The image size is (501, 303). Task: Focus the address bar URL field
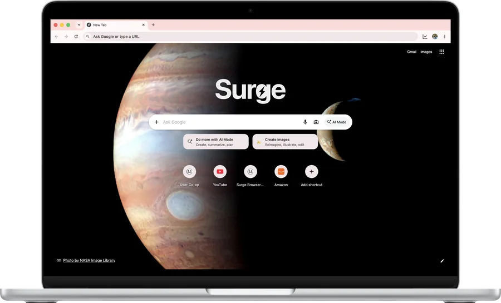[250, 37]
